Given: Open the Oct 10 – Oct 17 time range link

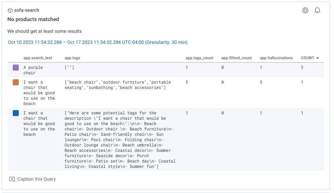Looking at the screenshot, I should [x=98, y=42].
